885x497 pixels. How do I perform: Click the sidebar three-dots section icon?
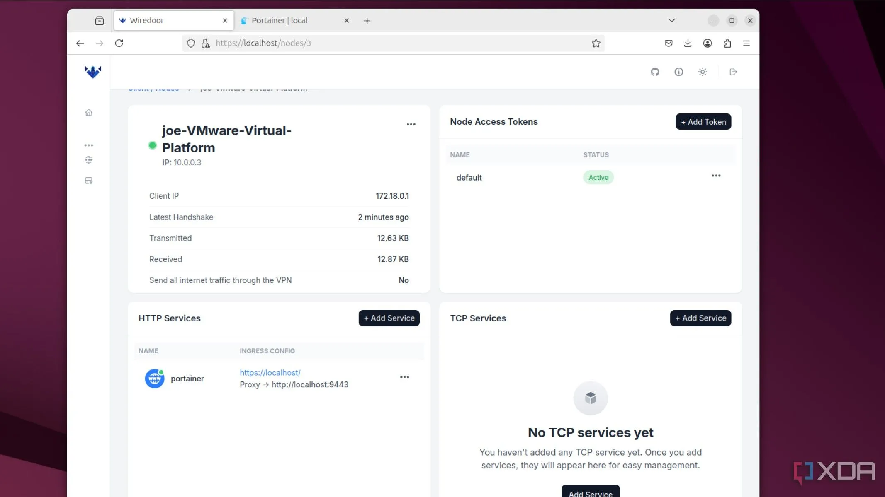coord(89,145)
